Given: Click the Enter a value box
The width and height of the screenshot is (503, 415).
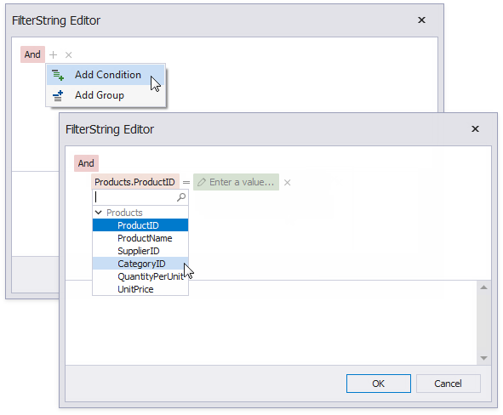Looking at the screenshot, I should click(x=236, y=182).
